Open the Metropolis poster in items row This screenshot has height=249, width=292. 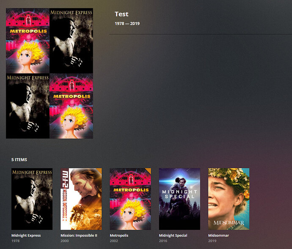pyautogui.click(x=130, y=199)
